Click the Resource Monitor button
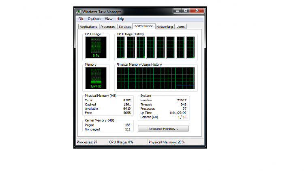This screenshot has height=171, width=304. coord(163,129)
